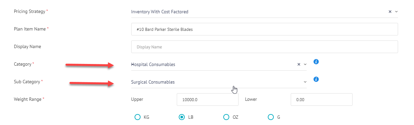Click the Display Name input field
Screen dimensions: 414x125
(x=264, y=47)
